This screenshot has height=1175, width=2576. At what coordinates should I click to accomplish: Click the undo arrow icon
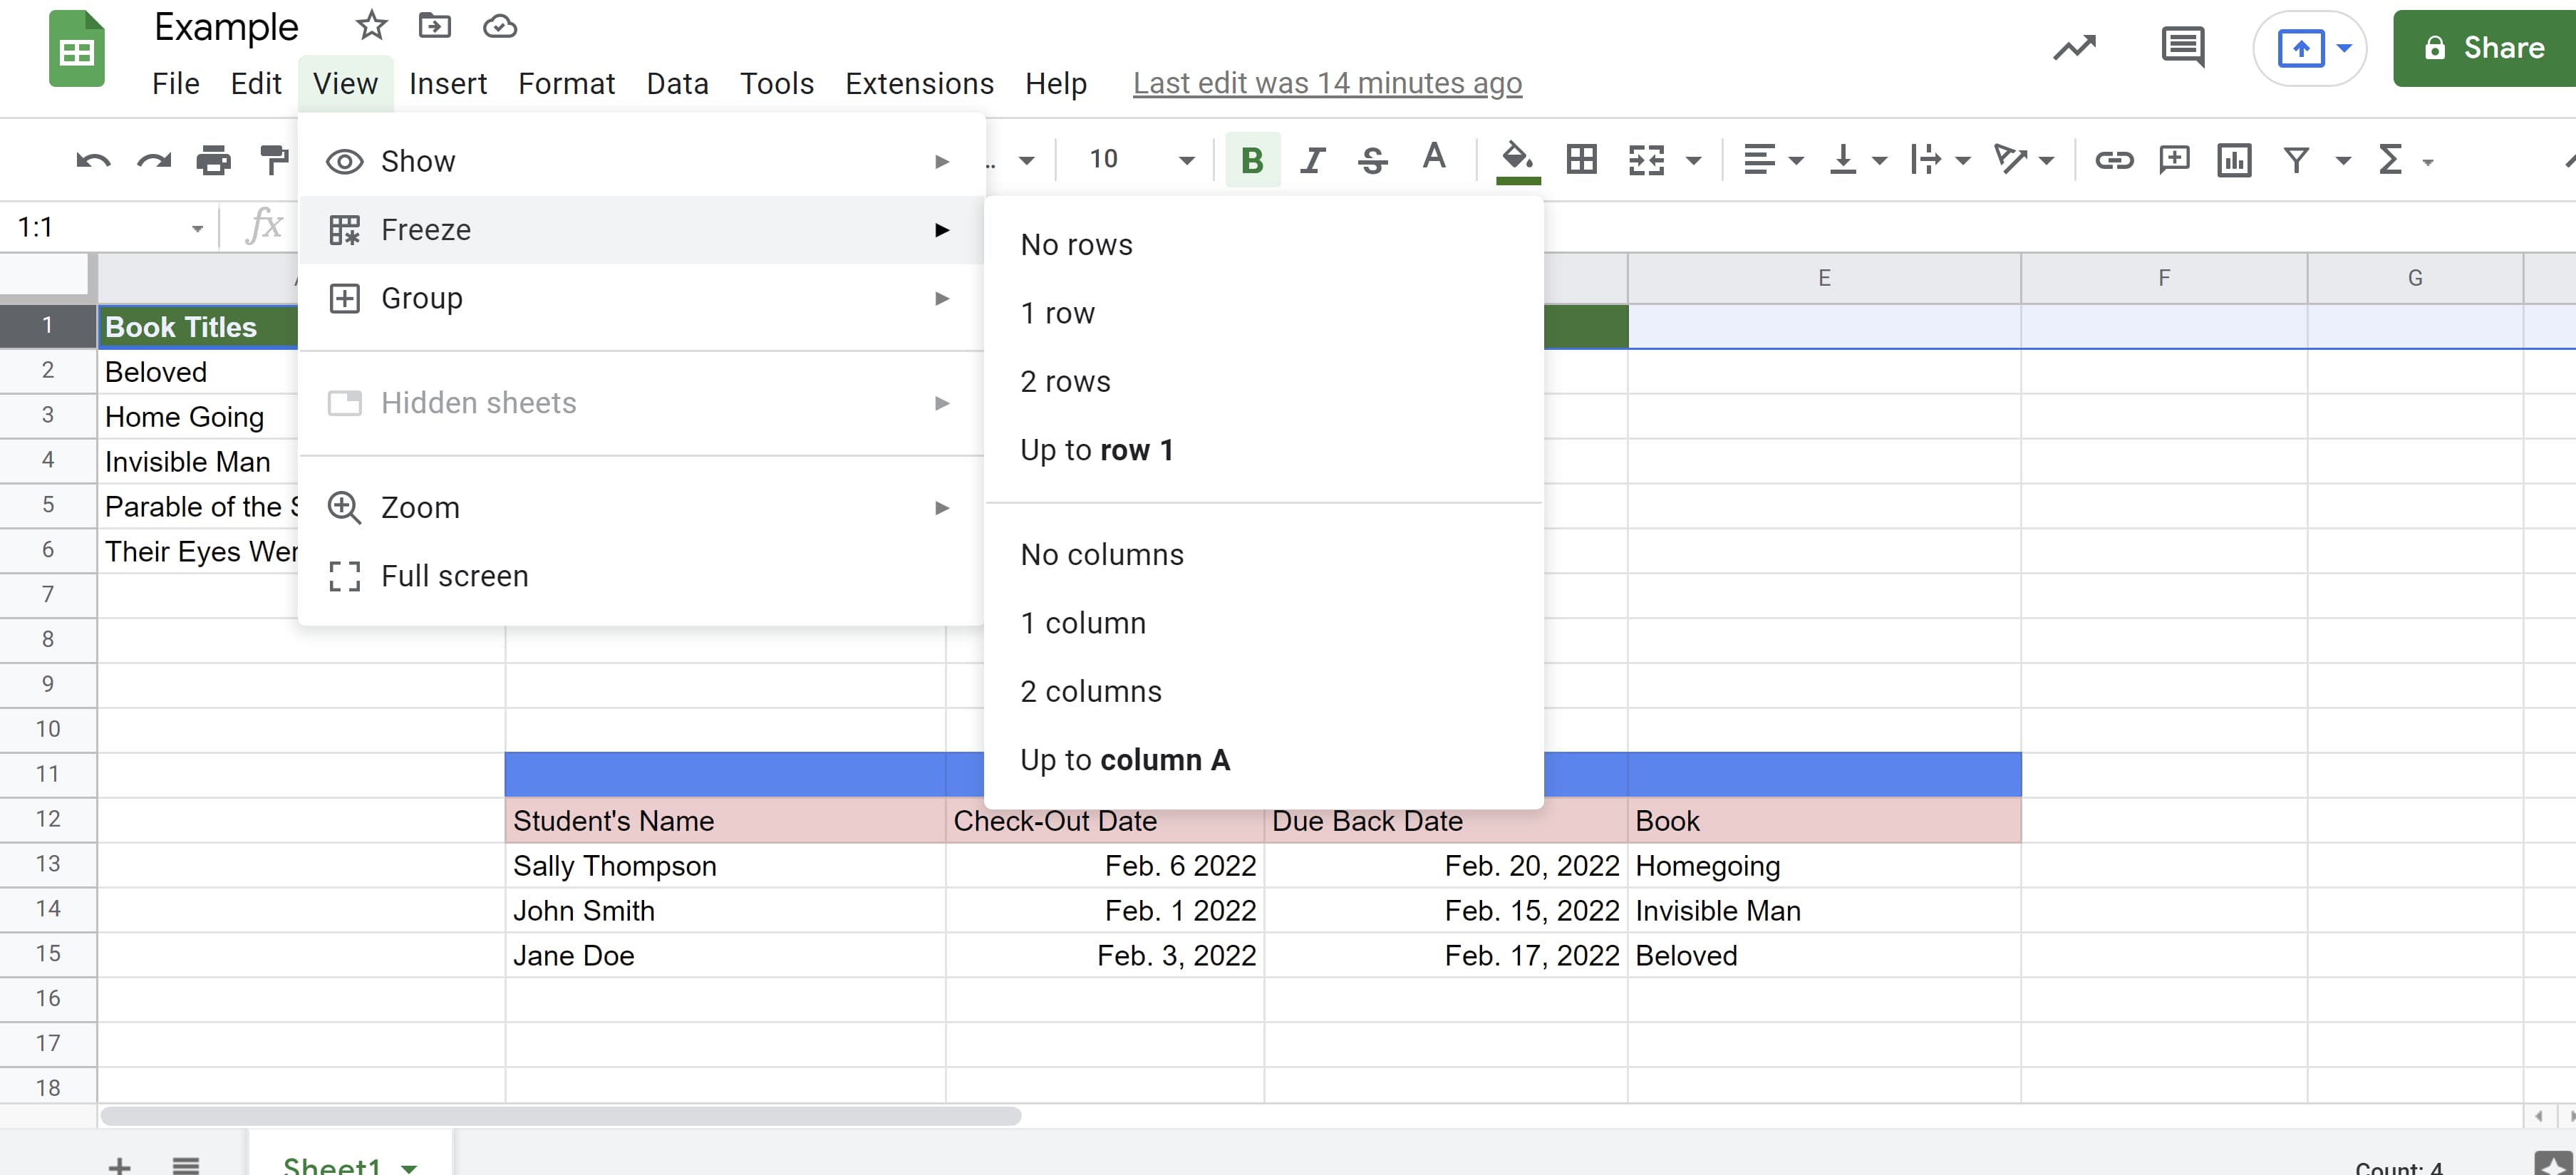coord(93,161)
